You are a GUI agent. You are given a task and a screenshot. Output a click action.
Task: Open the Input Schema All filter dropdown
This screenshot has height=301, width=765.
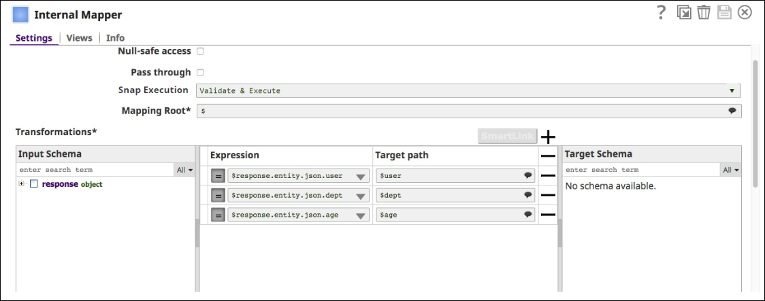(185, 170)
